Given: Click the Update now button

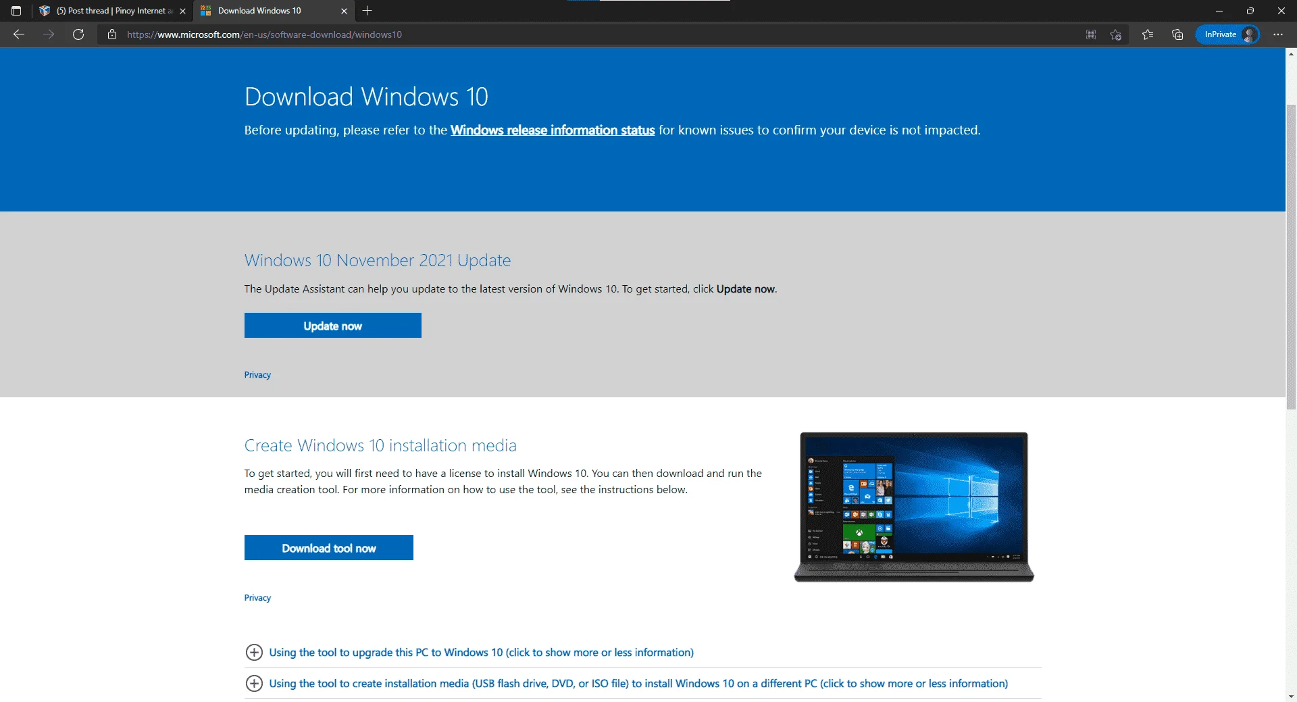Looking at the screenshot, I should point(333,326).
